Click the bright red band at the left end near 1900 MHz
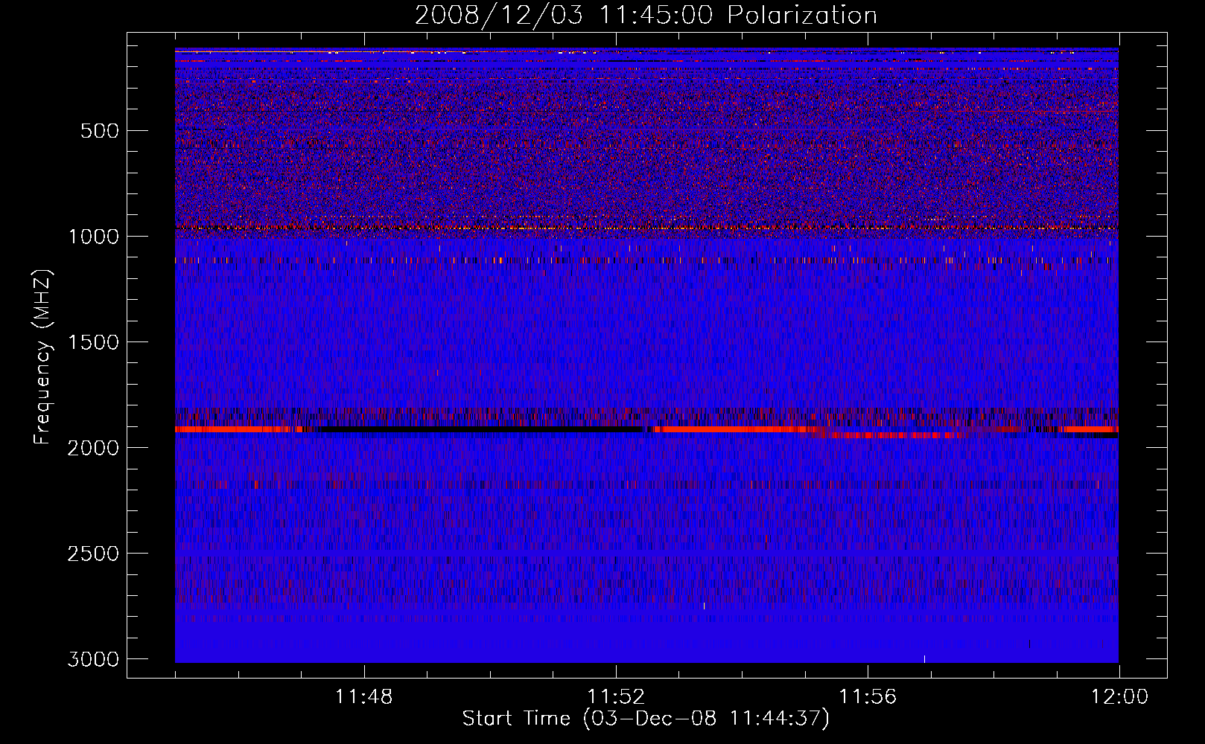The width and height of the screenshot is (1205, 744). [238, 429]
